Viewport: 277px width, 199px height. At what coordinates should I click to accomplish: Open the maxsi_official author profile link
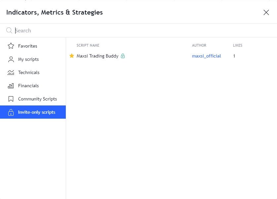click(206, 56)
